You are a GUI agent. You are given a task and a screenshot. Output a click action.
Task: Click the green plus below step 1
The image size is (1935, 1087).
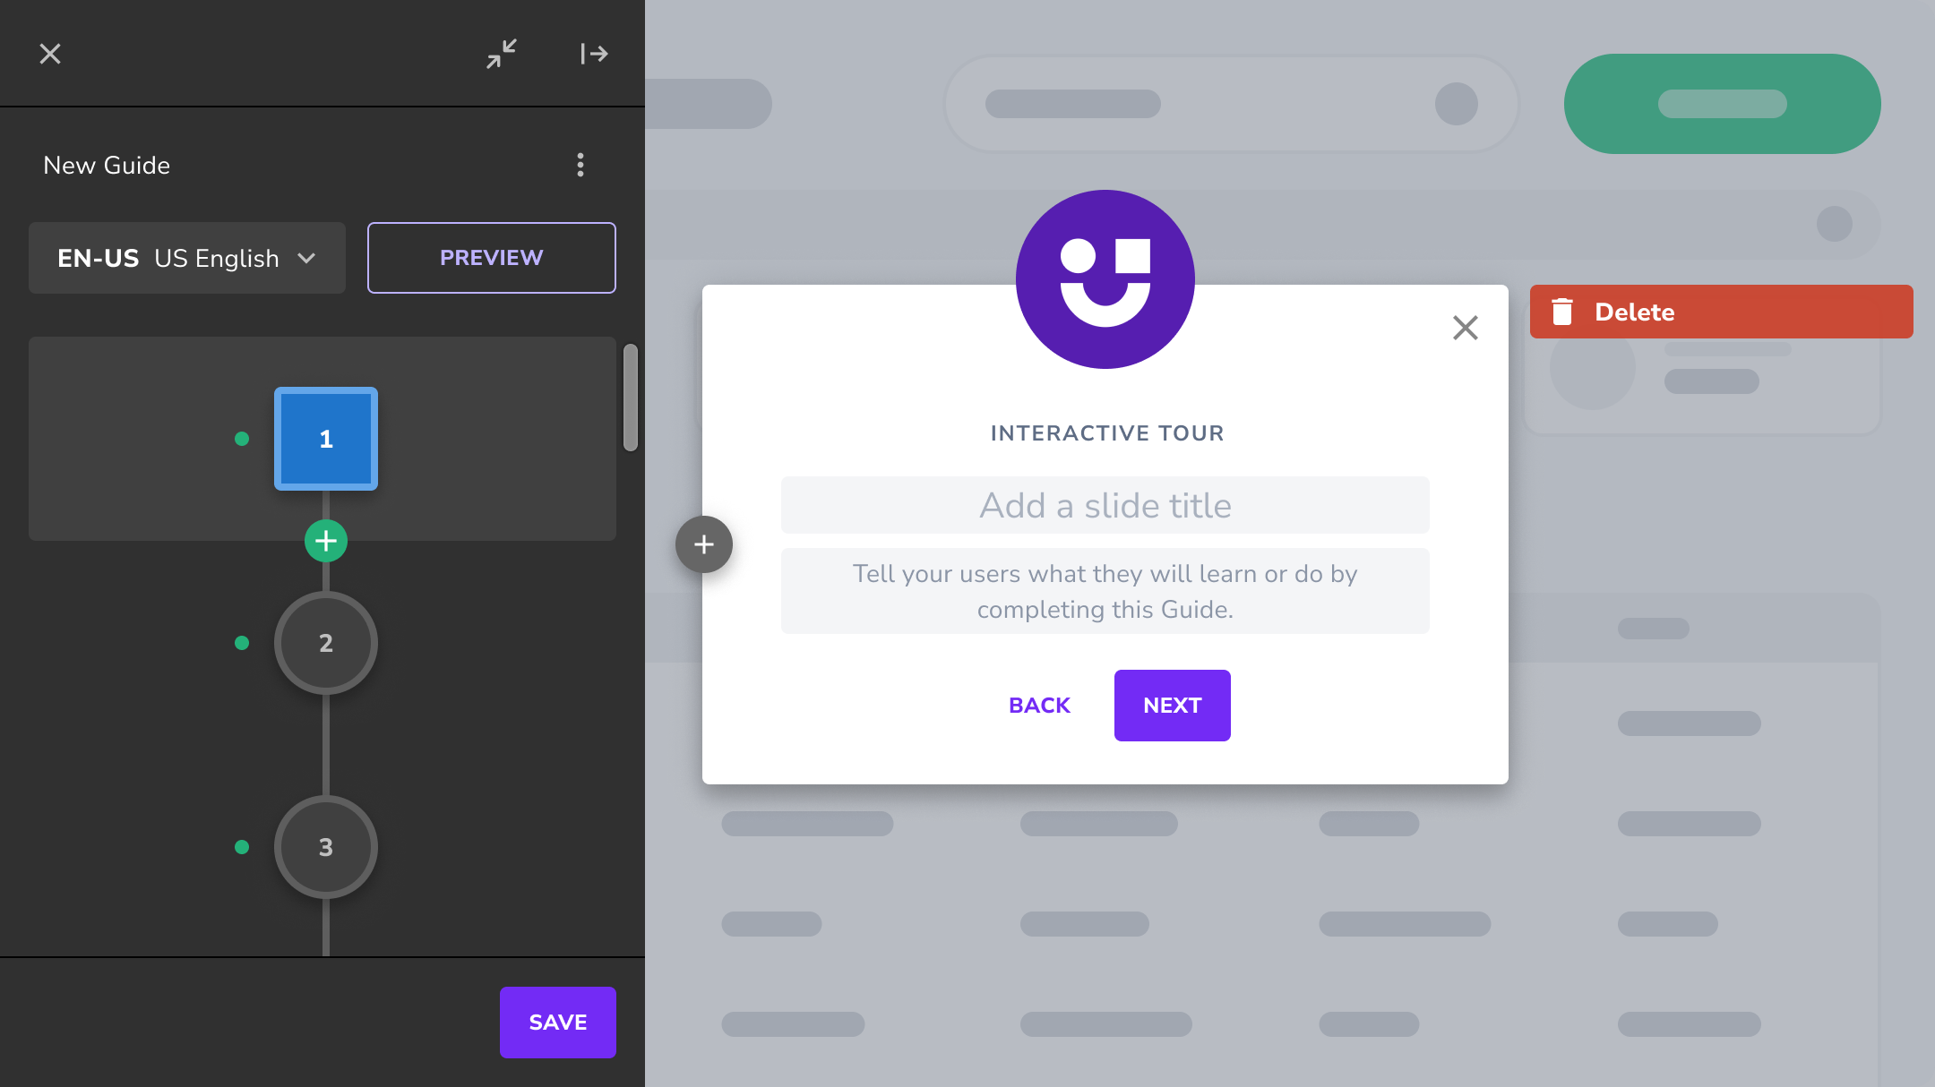326,541
